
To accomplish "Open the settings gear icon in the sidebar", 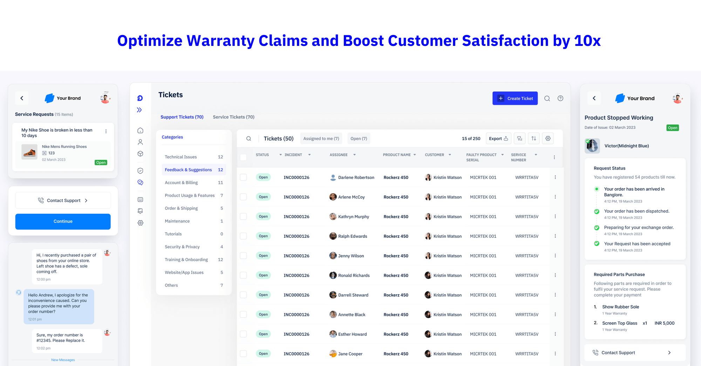I will pos(140,223).
